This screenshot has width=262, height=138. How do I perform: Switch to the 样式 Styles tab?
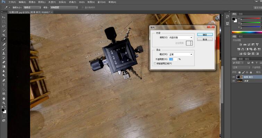[x=240, y=36]
